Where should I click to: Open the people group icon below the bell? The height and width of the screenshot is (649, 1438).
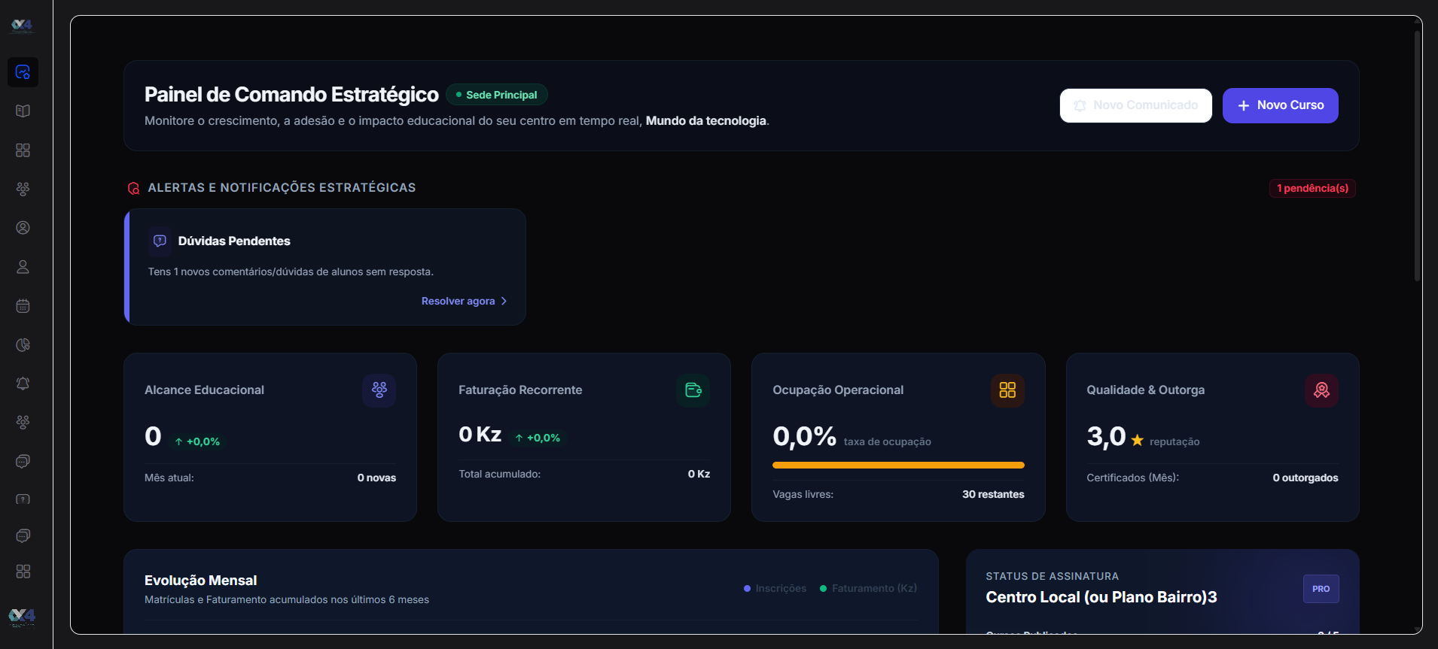coord(23,422)
